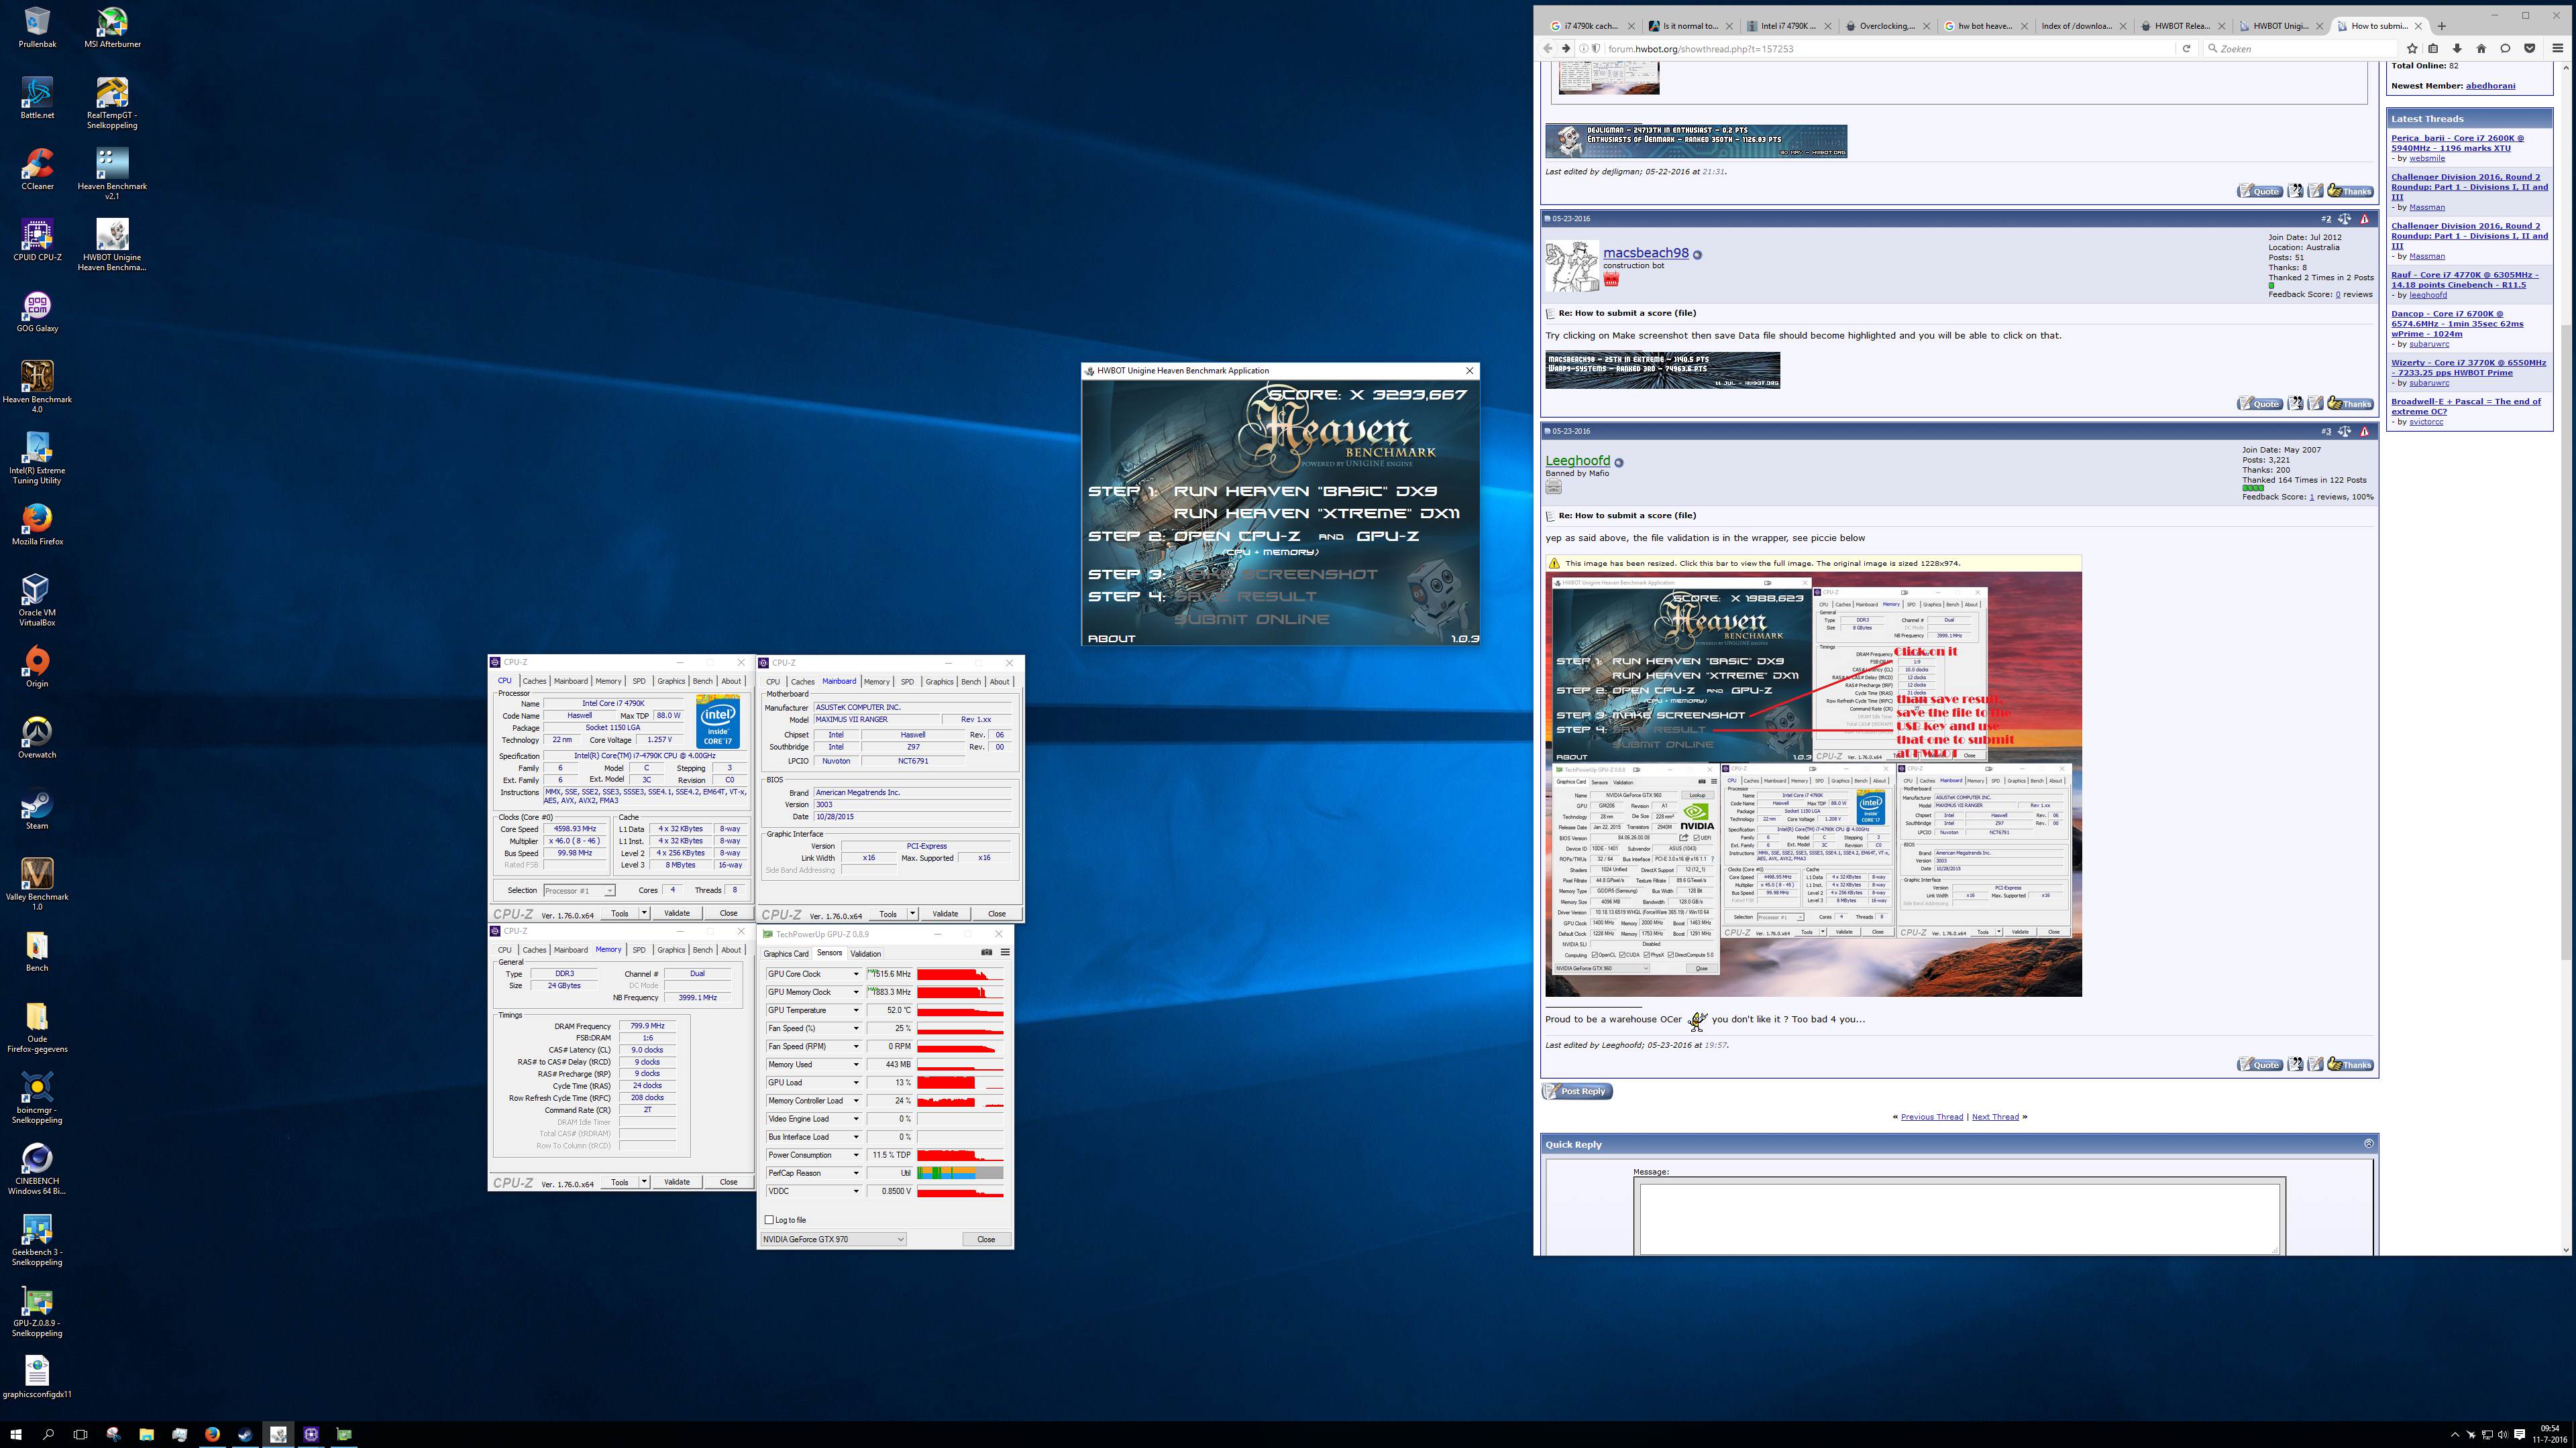This screenshot has width=2576, height=1448.
Task: Click the PerfCap Reason colored bar
Action: [x=960, y=1173]
